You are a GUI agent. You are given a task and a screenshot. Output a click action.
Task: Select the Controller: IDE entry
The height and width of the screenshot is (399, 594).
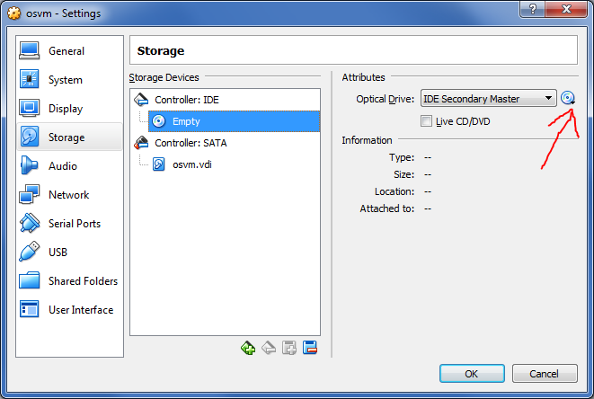[225, 100]
